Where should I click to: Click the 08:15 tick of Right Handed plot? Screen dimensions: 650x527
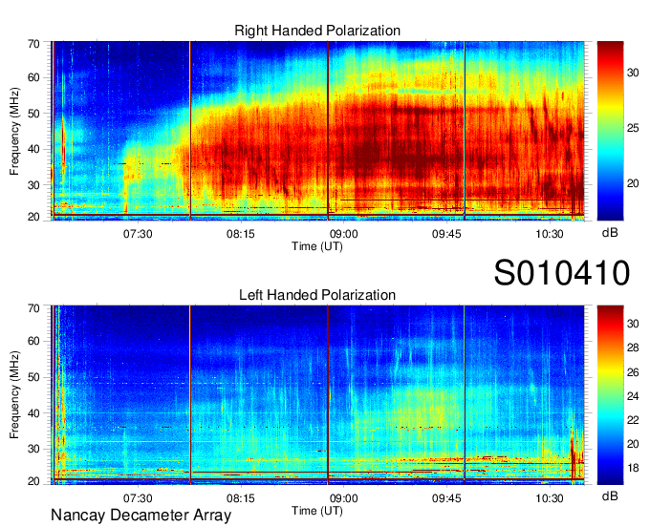pyautogui.click(x=241, y=234)
